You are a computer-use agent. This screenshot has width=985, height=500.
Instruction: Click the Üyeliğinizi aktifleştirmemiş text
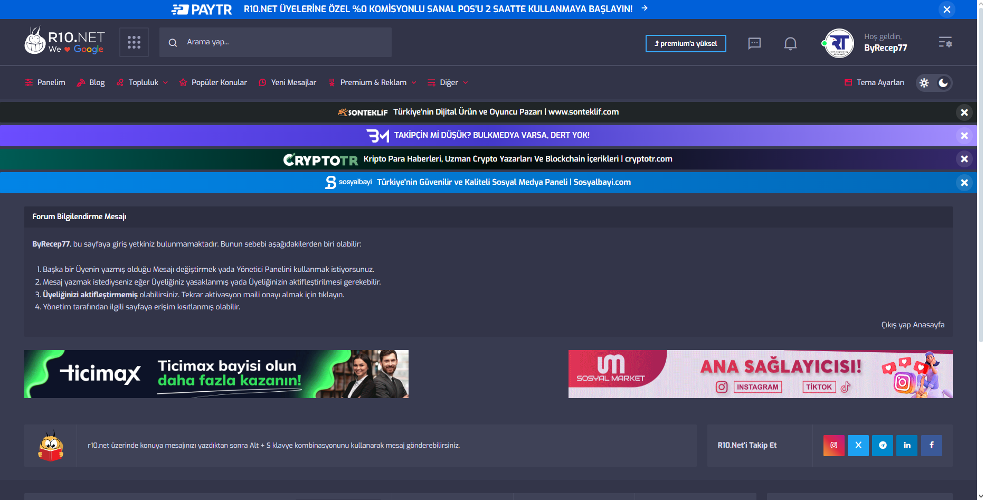pos(90,295)
